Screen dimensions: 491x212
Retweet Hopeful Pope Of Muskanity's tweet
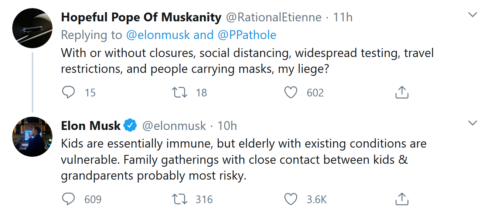tap(179, 92)
